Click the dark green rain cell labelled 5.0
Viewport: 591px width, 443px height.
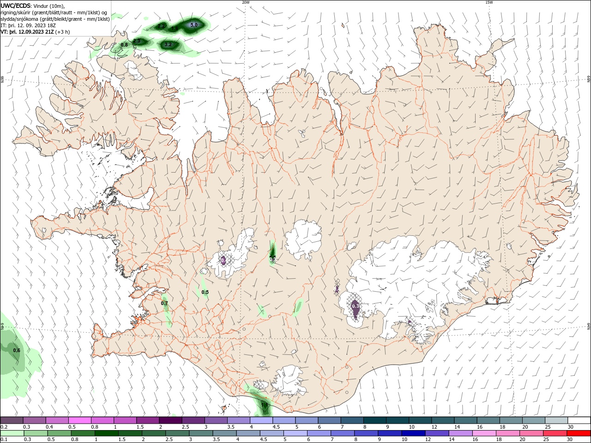[x=193, y=26]
